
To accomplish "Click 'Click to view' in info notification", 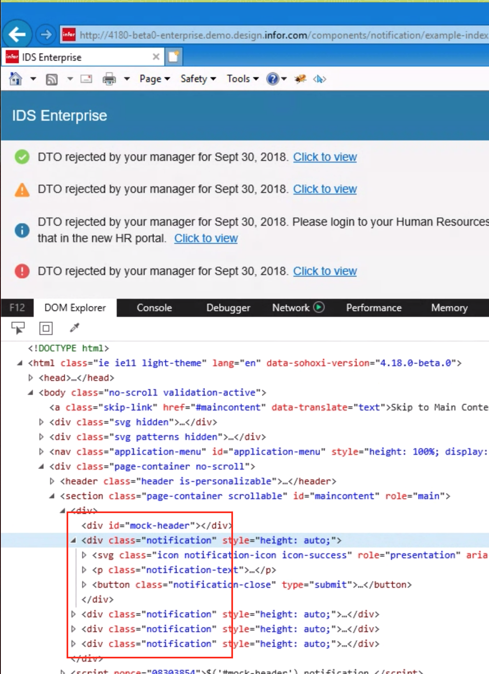I will [206, 238].
